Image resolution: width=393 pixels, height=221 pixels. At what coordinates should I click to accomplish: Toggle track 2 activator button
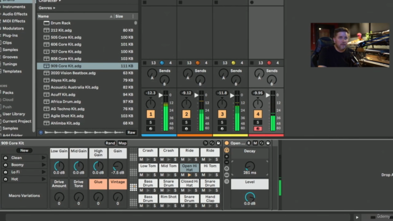pos(186,114)
